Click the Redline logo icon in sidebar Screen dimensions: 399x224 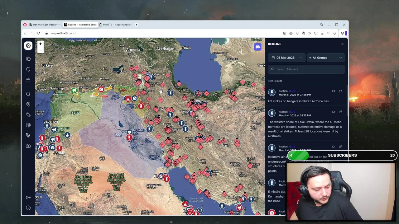click(x=28, y=46)
